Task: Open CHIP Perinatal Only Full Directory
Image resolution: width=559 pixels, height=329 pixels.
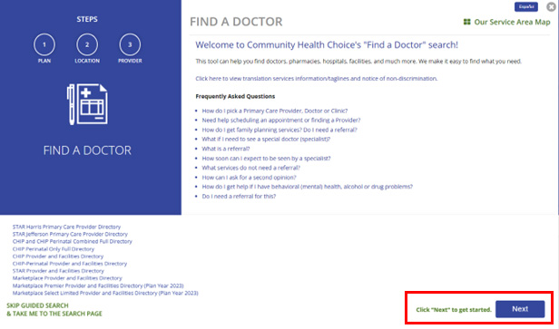Action: (54, 249)
